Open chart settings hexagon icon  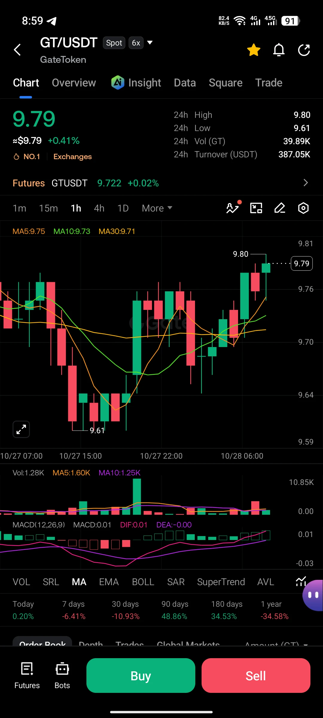[303, 208]
